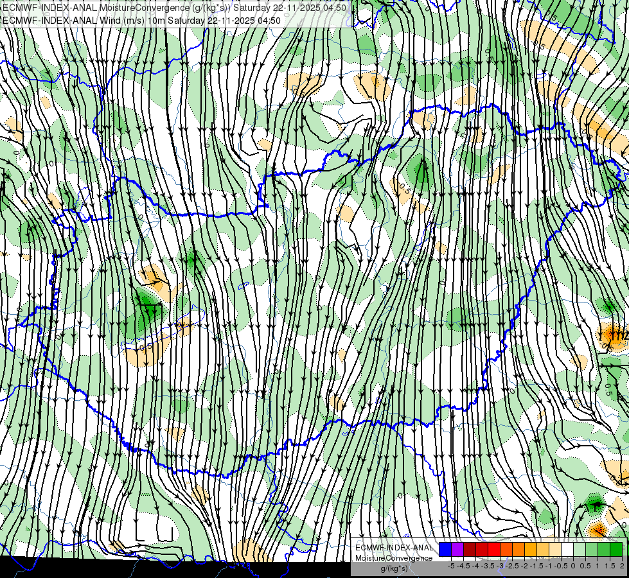Click the MoistureConvergence title line at top
The height and width of the screenshot is (578, 629).
(175, 8)
